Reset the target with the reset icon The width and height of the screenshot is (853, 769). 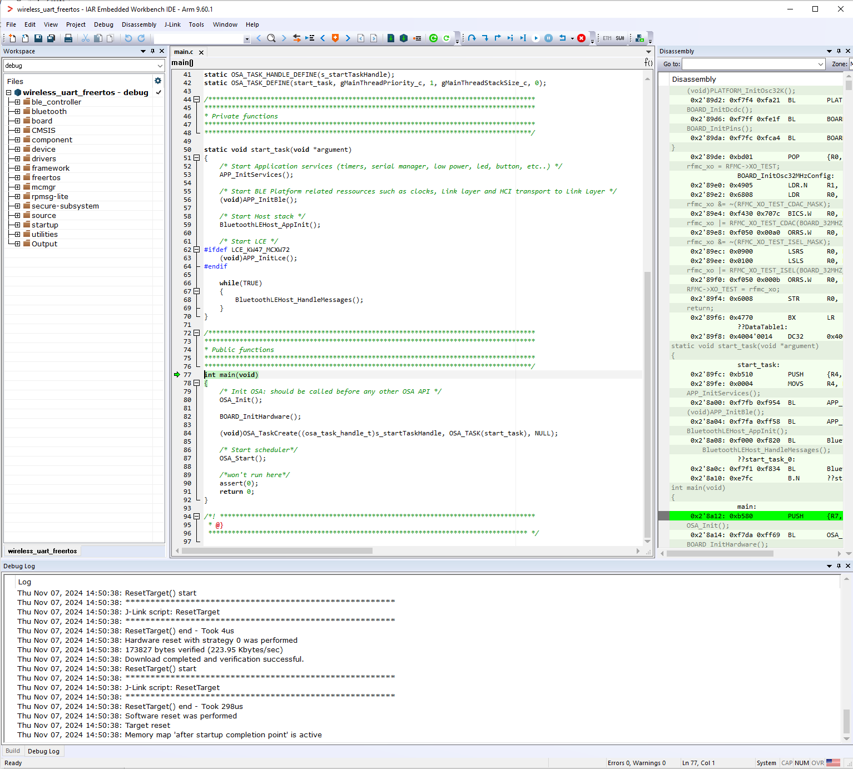point(563,38)
